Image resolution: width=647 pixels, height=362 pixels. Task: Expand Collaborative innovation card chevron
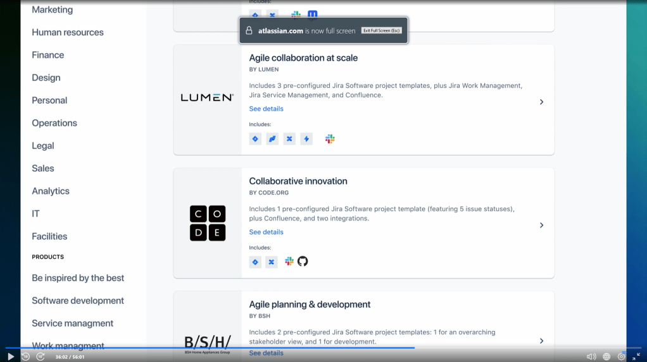point(541,225)
